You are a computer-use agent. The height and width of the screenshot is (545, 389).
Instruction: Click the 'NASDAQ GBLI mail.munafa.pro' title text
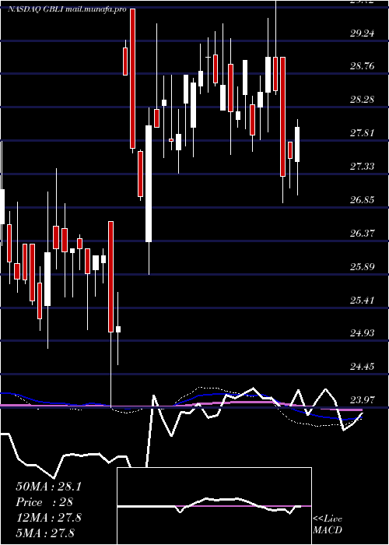point(67,9)
